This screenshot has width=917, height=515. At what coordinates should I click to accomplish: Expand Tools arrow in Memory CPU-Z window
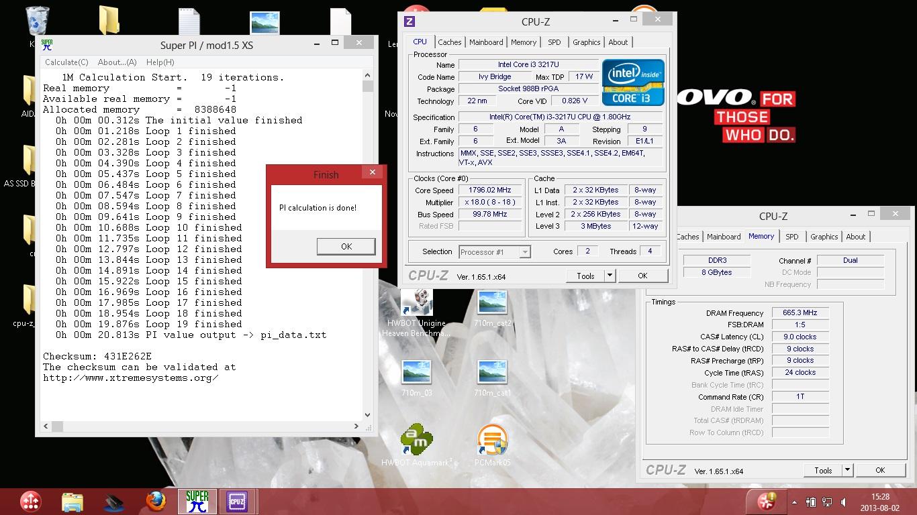tap(847, 470)
